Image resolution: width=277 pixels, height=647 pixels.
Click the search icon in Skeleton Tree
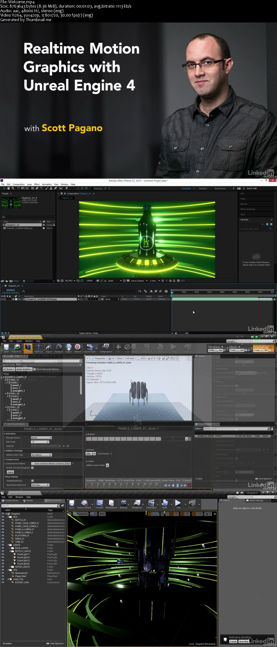point(81,361)
